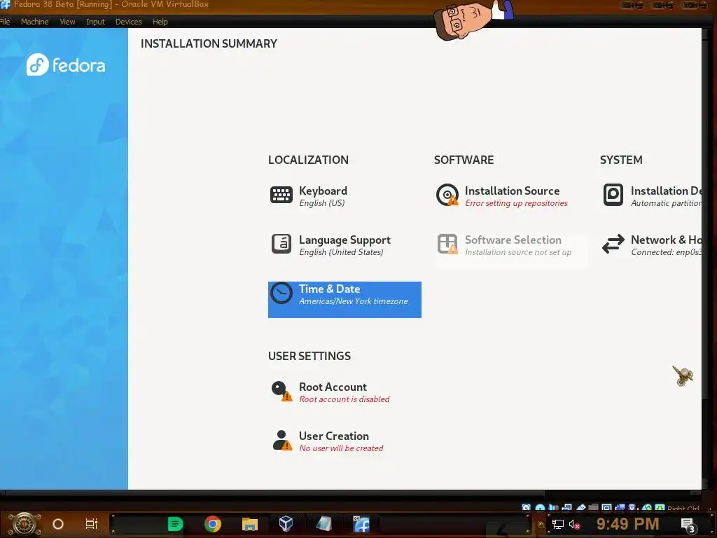The height and width of the screenshot is (538, 717).
Task: Open the Action Center notifications icon
Action: click(688, 525)
